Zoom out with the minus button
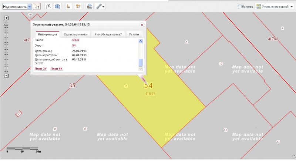The height and width of the screenshot is (161, 296). pos(6,76)
